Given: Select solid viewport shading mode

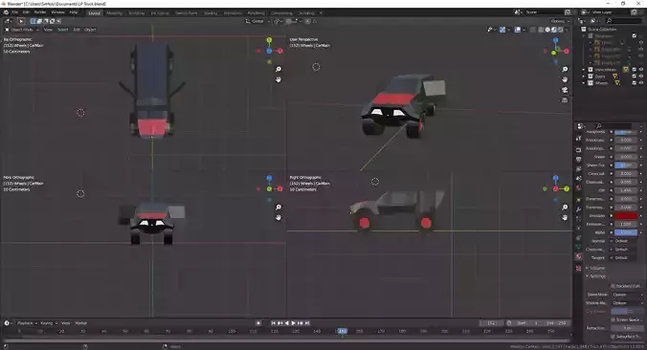Looking at the screenshot, I should click(547, 30).
